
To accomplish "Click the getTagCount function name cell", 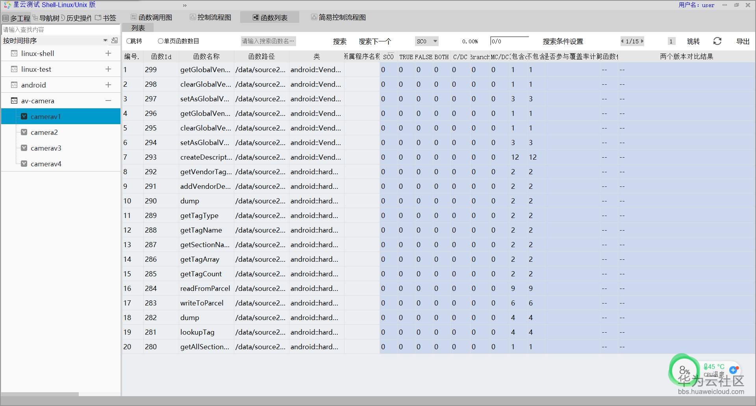I will 206,274.
